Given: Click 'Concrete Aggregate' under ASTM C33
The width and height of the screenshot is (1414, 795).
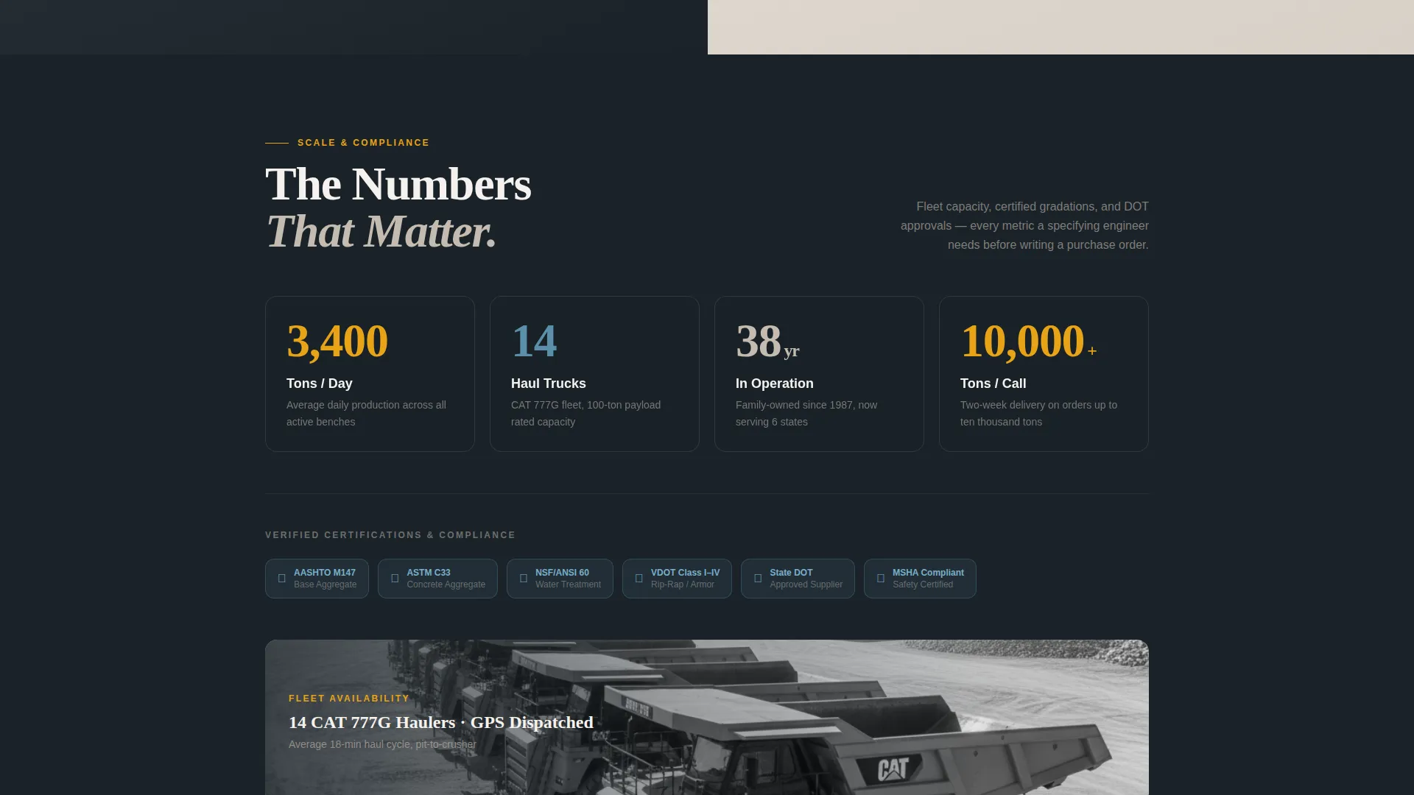Looking at the screenshot, I should click(446, 584).
